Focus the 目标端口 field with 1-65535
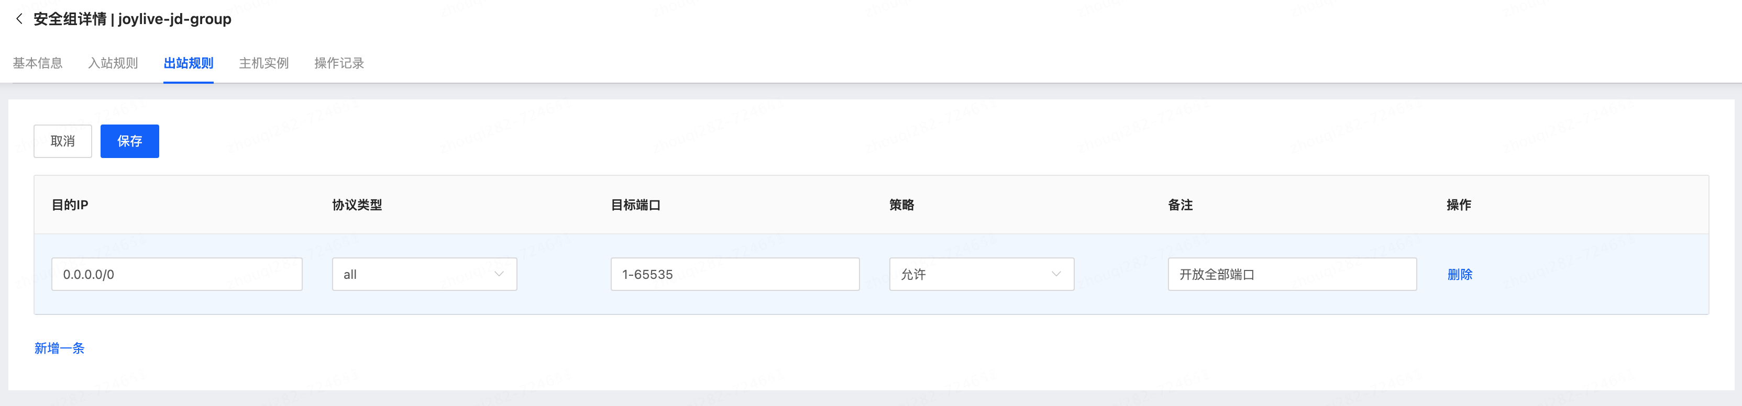 click(x=735, y=274)
